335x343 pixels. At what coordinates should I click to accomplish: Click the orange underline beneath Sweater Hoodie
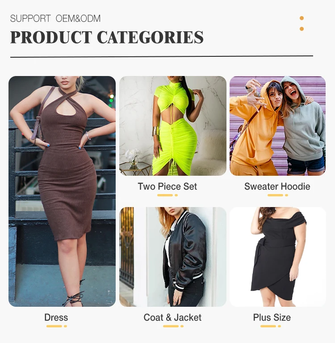tap(278, 195)
